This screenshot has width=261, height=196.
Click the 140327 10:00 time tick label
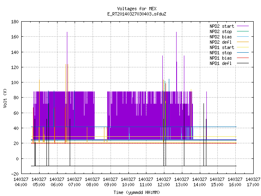[x=128, y=182]
